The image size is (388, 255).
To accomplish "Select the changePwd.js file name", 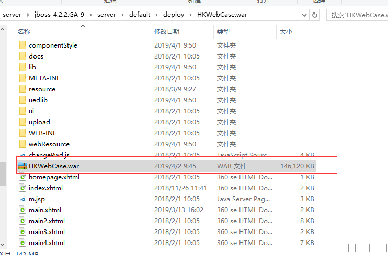I will (x=49, y=155).
